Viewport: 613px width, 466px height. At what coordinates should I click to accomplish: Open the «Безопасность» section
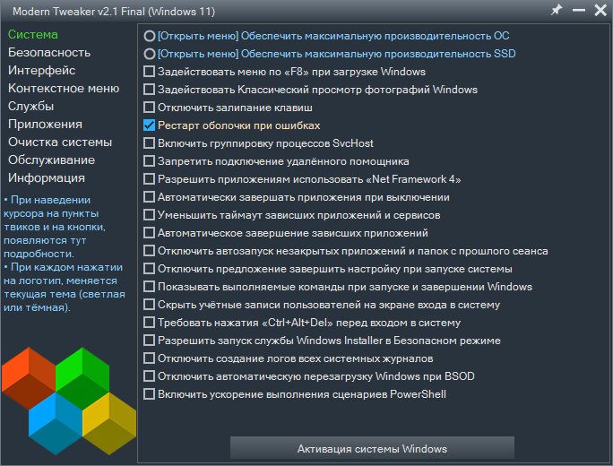click(49, 52)
